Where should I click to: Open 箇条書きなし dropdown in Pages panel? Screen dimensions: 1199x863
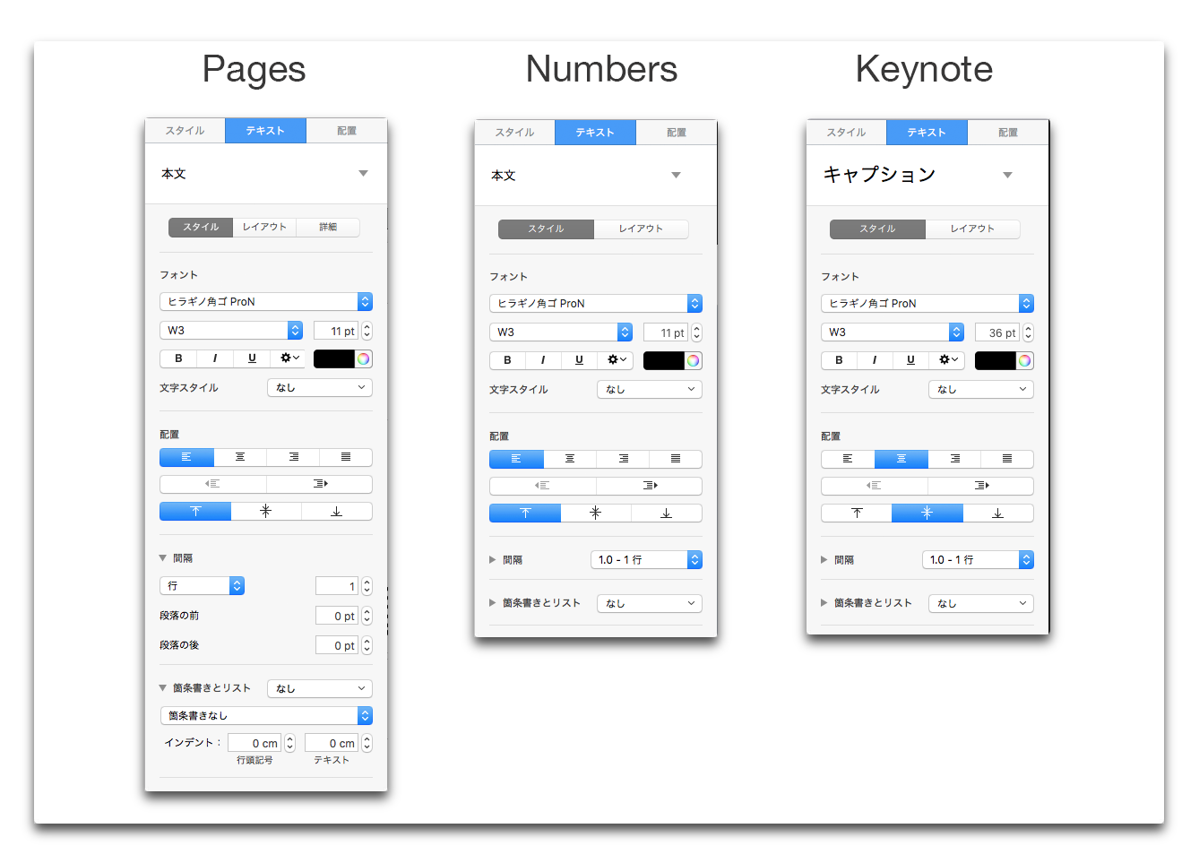tap(266, 716)
